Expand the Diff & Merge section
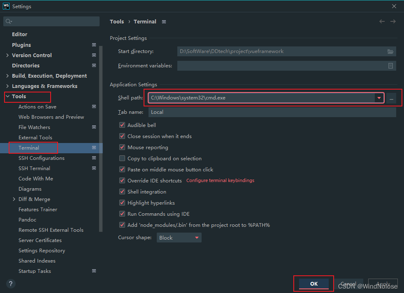 [x=14, y=199]
